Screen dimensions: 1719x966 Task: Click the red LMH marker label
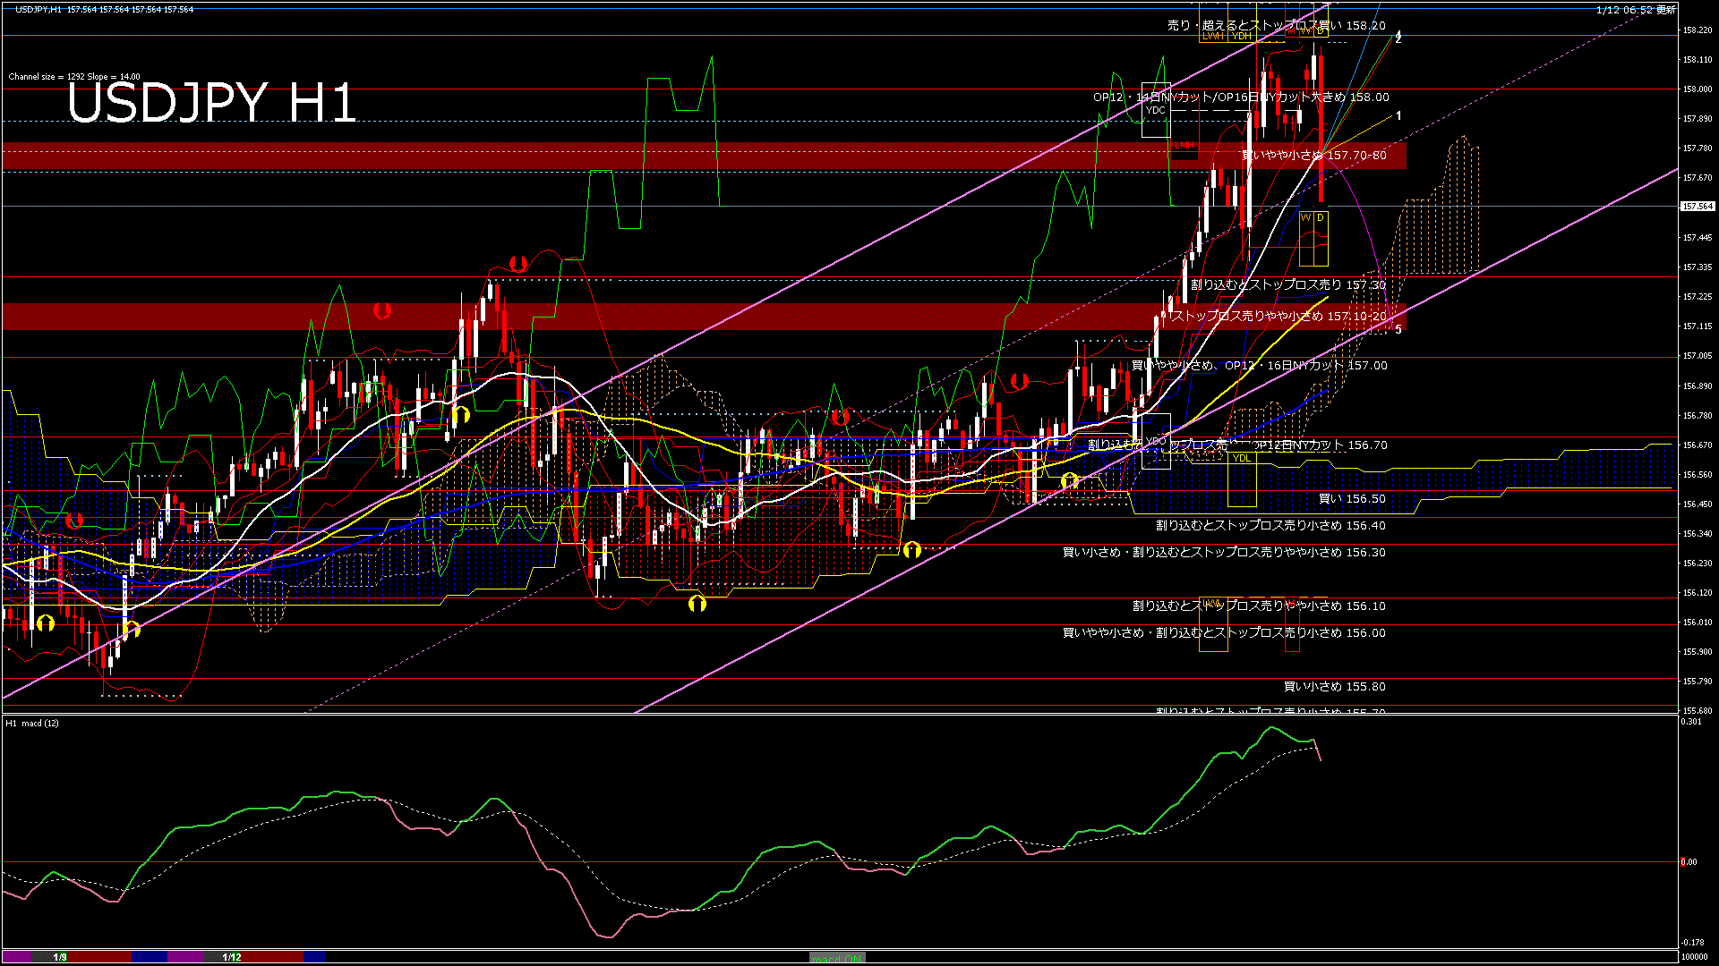pyautogui.click(x=1184, y=145)
